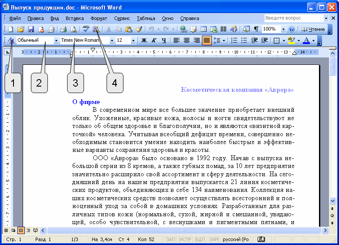The width and height of the screenshot is (339, 245).
Task: Open the Формат menu
Action: tap(99, 18)
